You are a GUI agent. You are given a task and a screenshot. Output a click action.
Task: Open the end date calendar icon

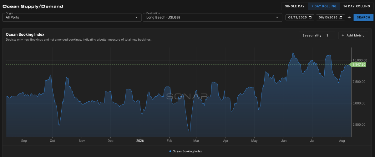tap(341, 18)
